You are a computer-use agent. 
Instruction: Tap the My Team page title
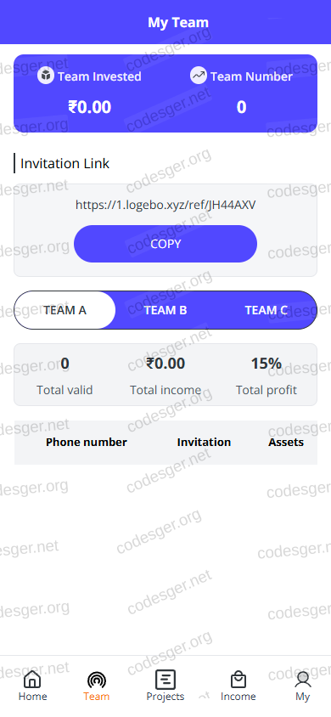(178, 22)
